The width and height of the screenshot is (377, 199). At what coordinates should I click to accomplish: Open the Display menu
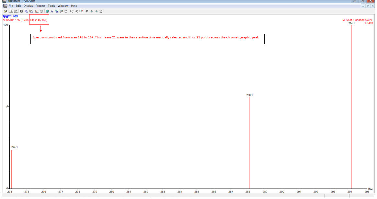(28, 6)
